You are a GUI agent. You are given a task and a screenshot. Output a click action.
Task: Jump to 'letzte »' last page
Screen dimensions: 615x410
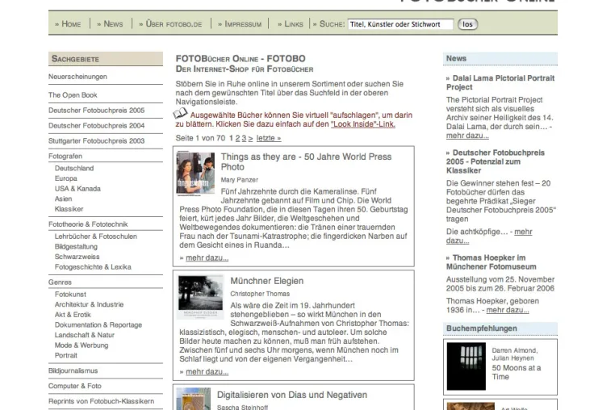269,138
